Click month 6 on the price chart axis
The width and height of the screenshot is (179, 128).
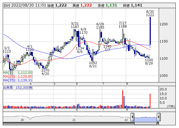pyautogui.click(x=77, y=84)
